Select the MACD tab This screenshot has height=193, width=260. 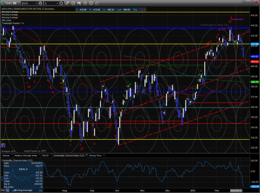pos(45,156)
